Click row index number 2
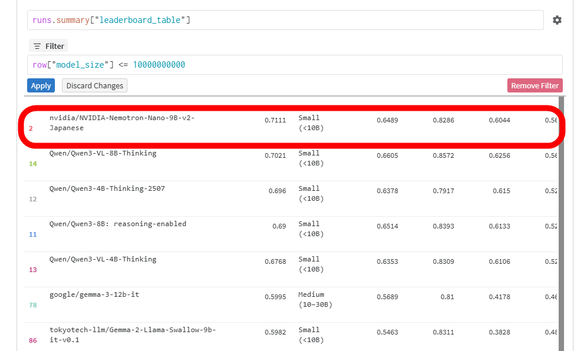The width and height of the screenshot is (587, 351). 31,128
